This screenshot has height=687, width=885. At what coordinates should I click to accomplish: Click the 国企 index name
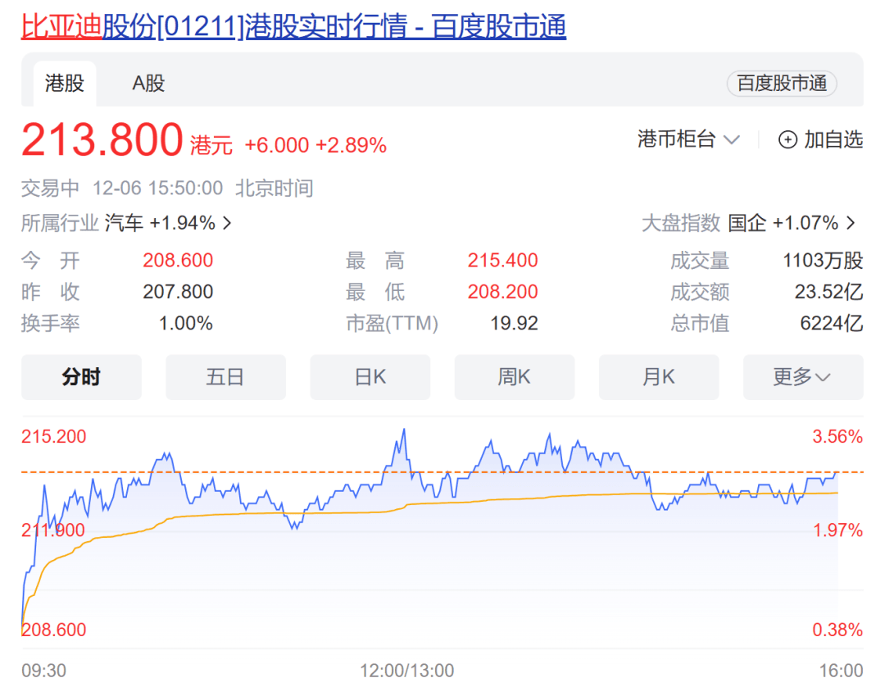(x=747, y=224)
